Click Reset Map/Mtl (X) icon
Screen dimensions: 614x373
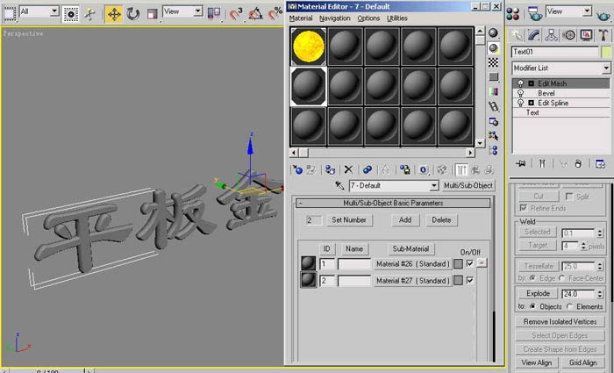(348, 169)
